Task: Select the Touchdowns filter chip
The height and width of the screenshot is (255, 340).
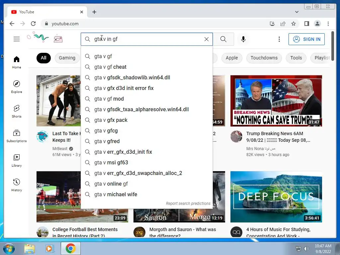Action: click(x=264, y=58)
